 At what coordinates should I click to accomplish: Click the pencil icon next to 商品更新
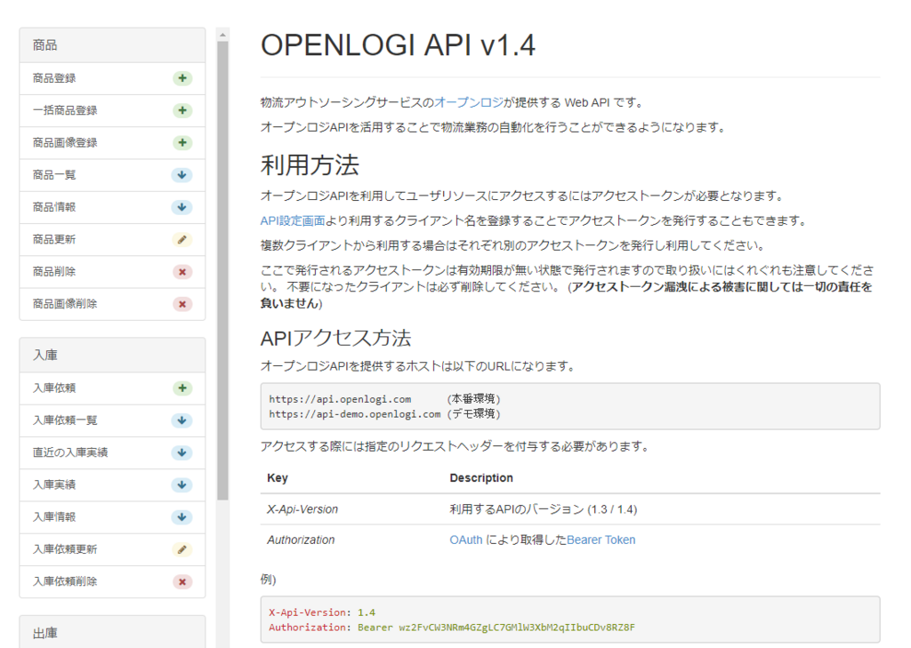coord(181,239)
